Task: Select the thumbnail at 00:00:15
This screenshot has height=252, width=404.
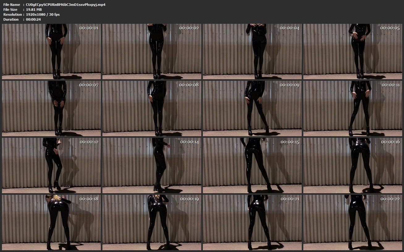Action: point(252,165)
